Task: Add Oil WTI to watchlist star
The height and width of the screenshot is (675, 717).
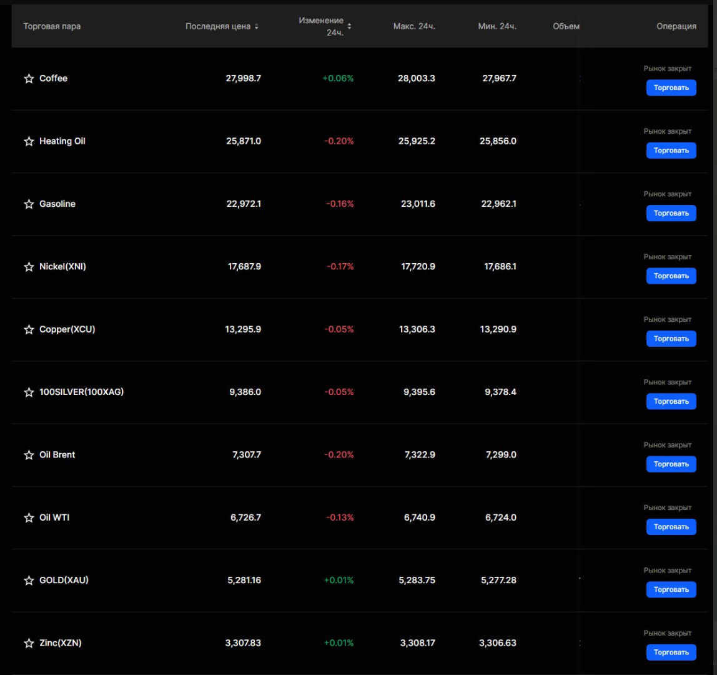Action: click(29, 517)
